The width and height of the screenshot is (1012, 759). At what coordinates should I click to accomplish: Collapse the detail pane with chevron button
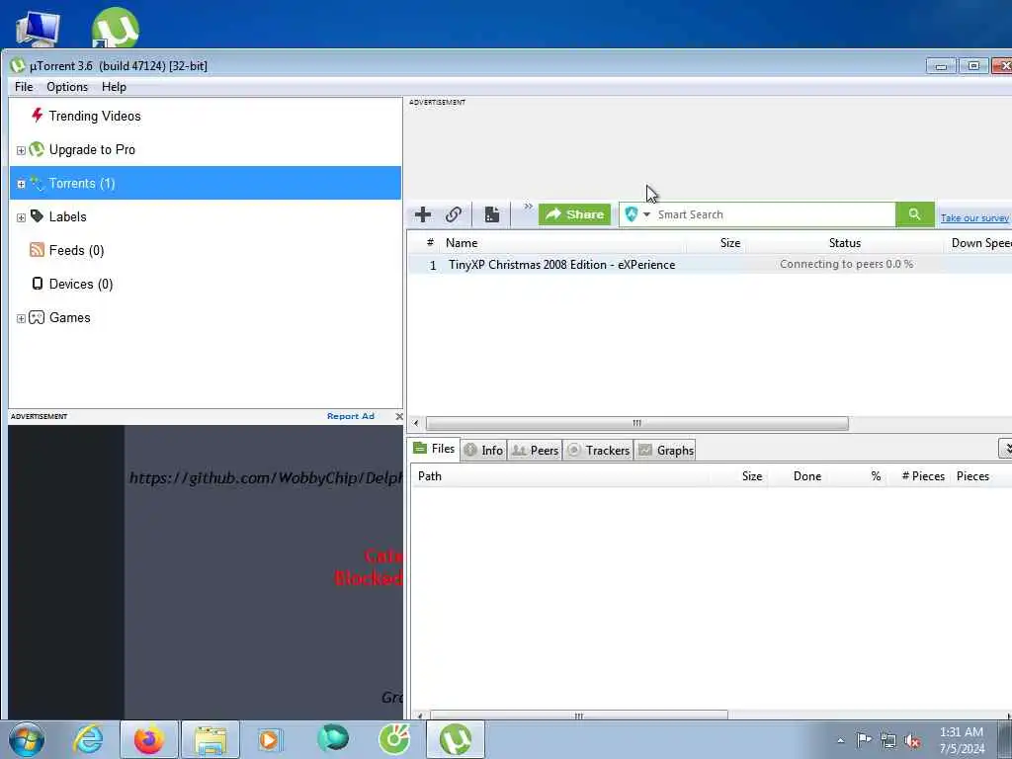[x=1005, y=449]
